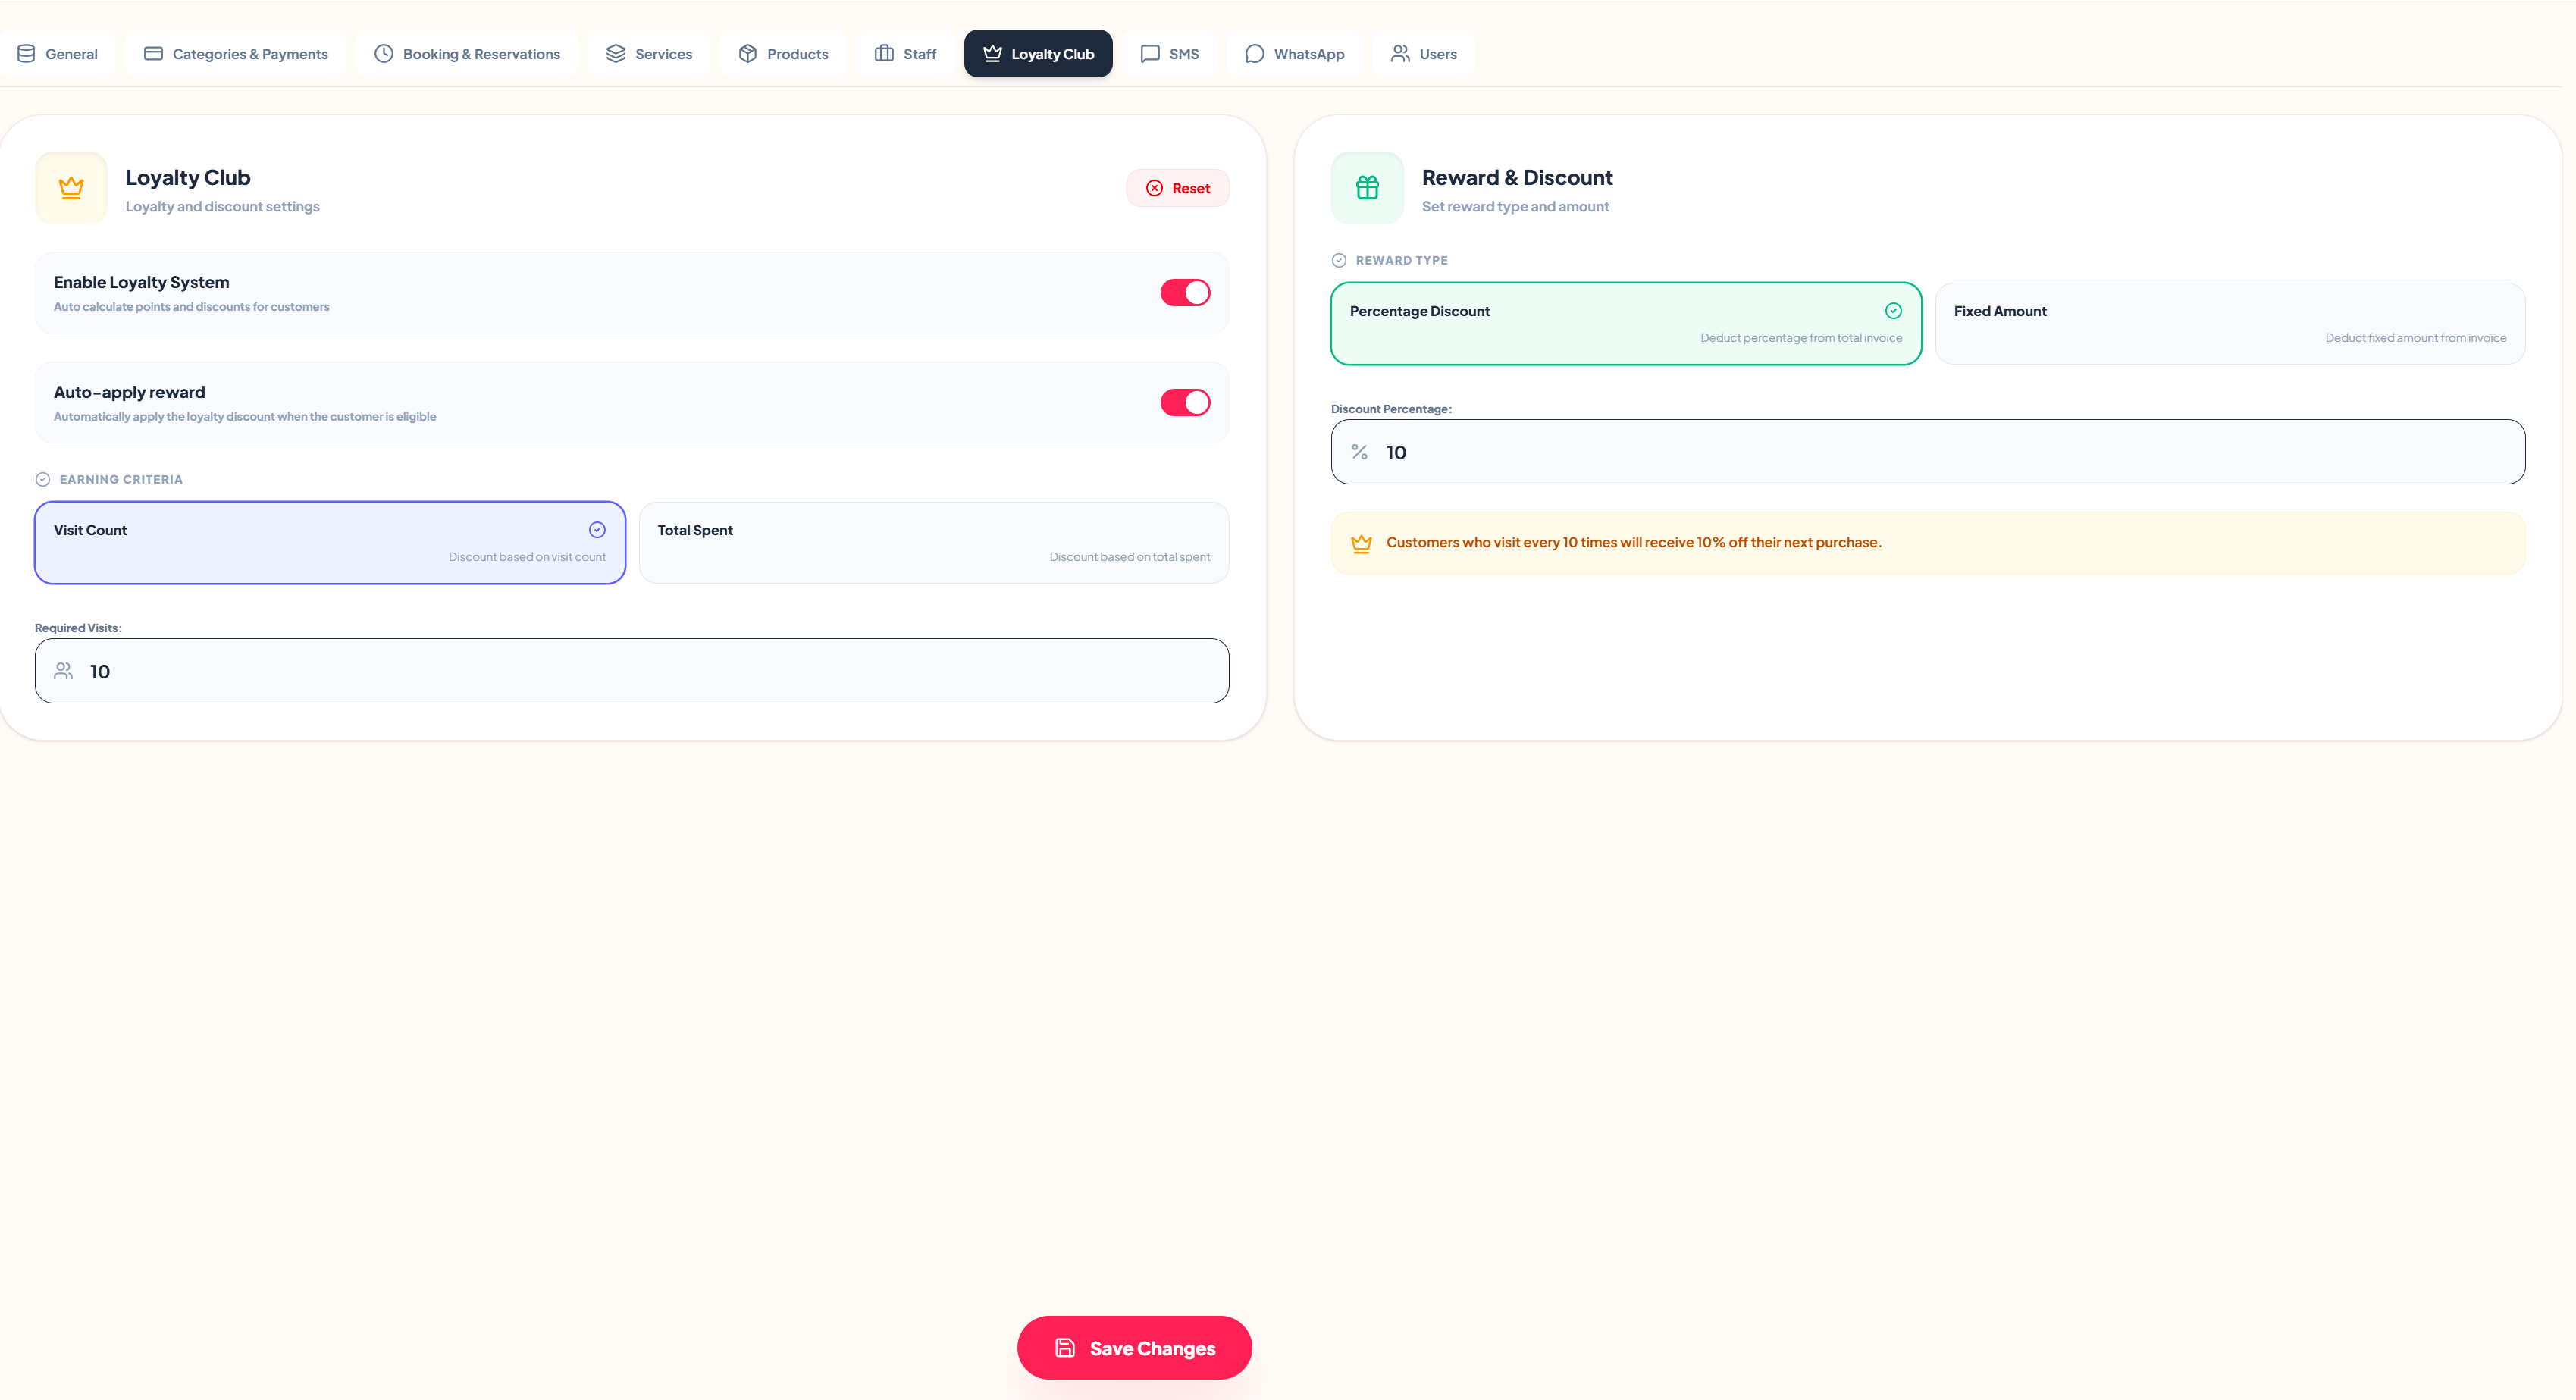Click 'Deduct percentage from total invoice' description
Image resolution: width=2576 pixels, height=1400 pixels.
pos(1801,338)
